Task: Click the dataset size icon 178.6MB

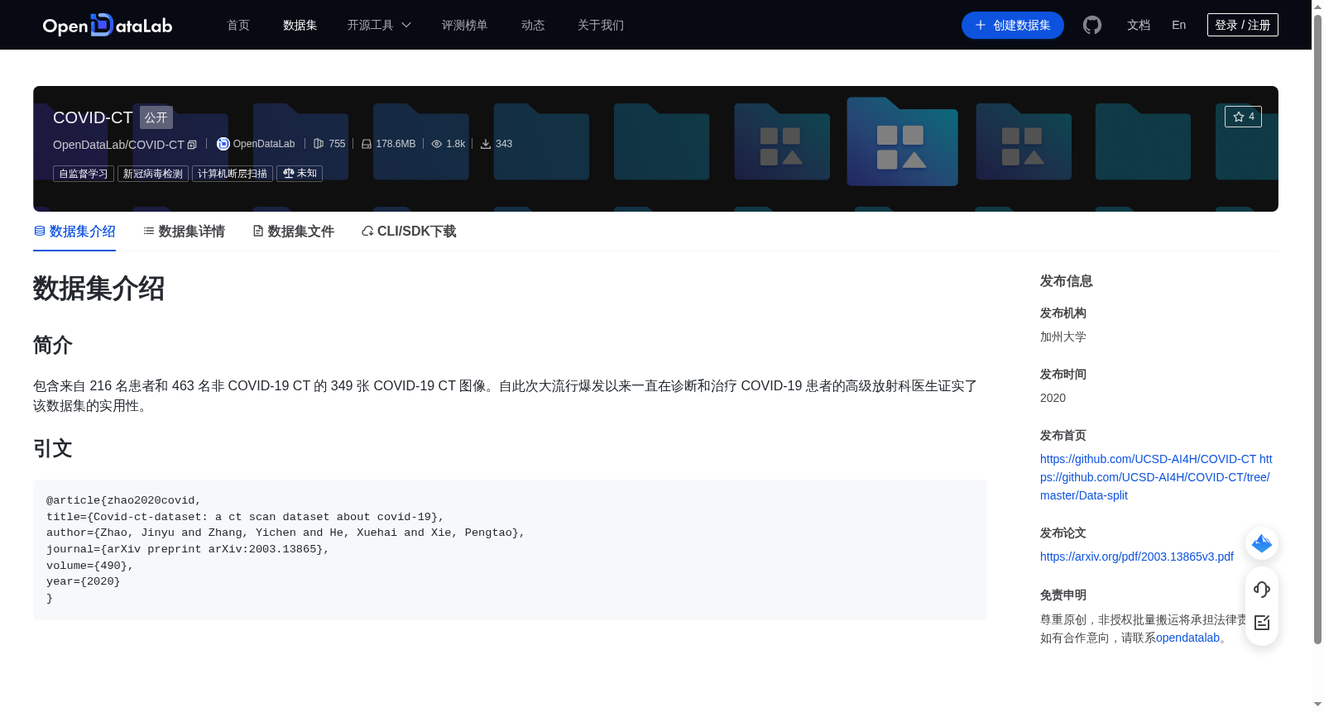Action: click(367, 144)
